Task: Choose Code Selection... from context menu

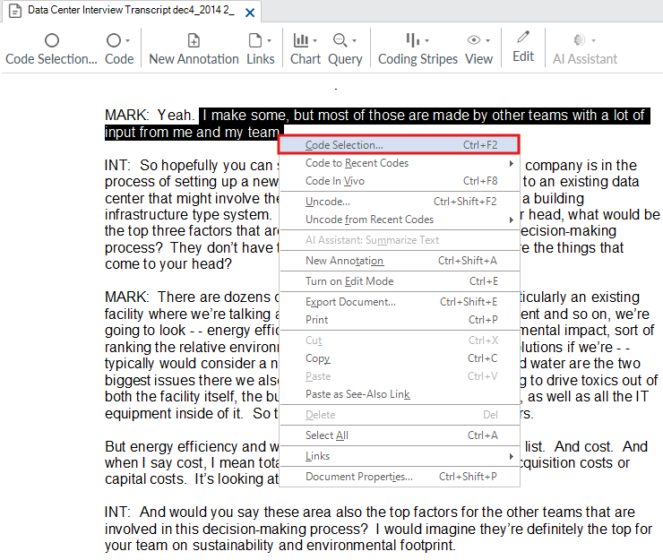Action: click(399, 144)
